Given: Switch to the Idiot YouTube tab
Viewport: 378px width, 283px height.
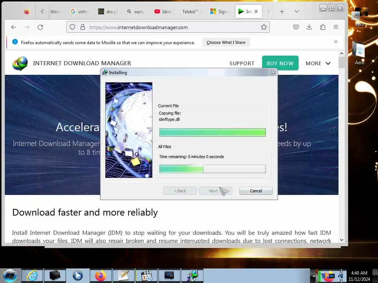Looking at the screenshot, I should tap(164, 11).
